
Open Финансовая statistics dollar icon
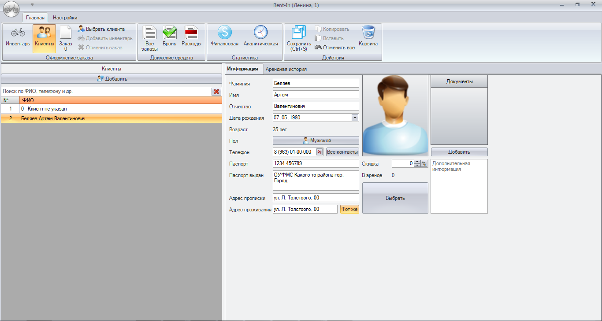[224, 37]
